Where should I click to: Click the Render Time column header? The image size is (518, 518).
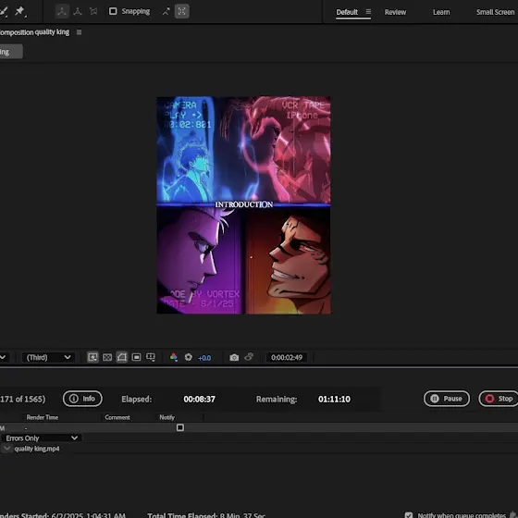click(43, 417)
